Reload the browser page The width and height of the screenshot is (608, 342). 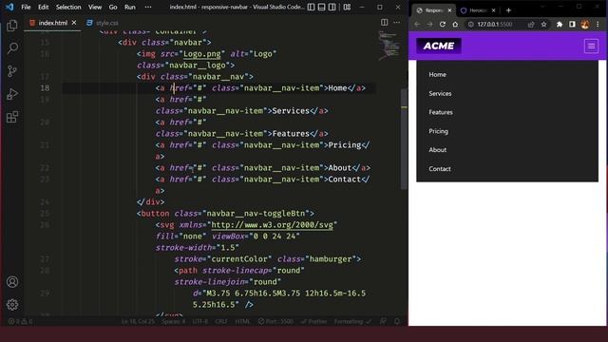click(x=443, y=24)
